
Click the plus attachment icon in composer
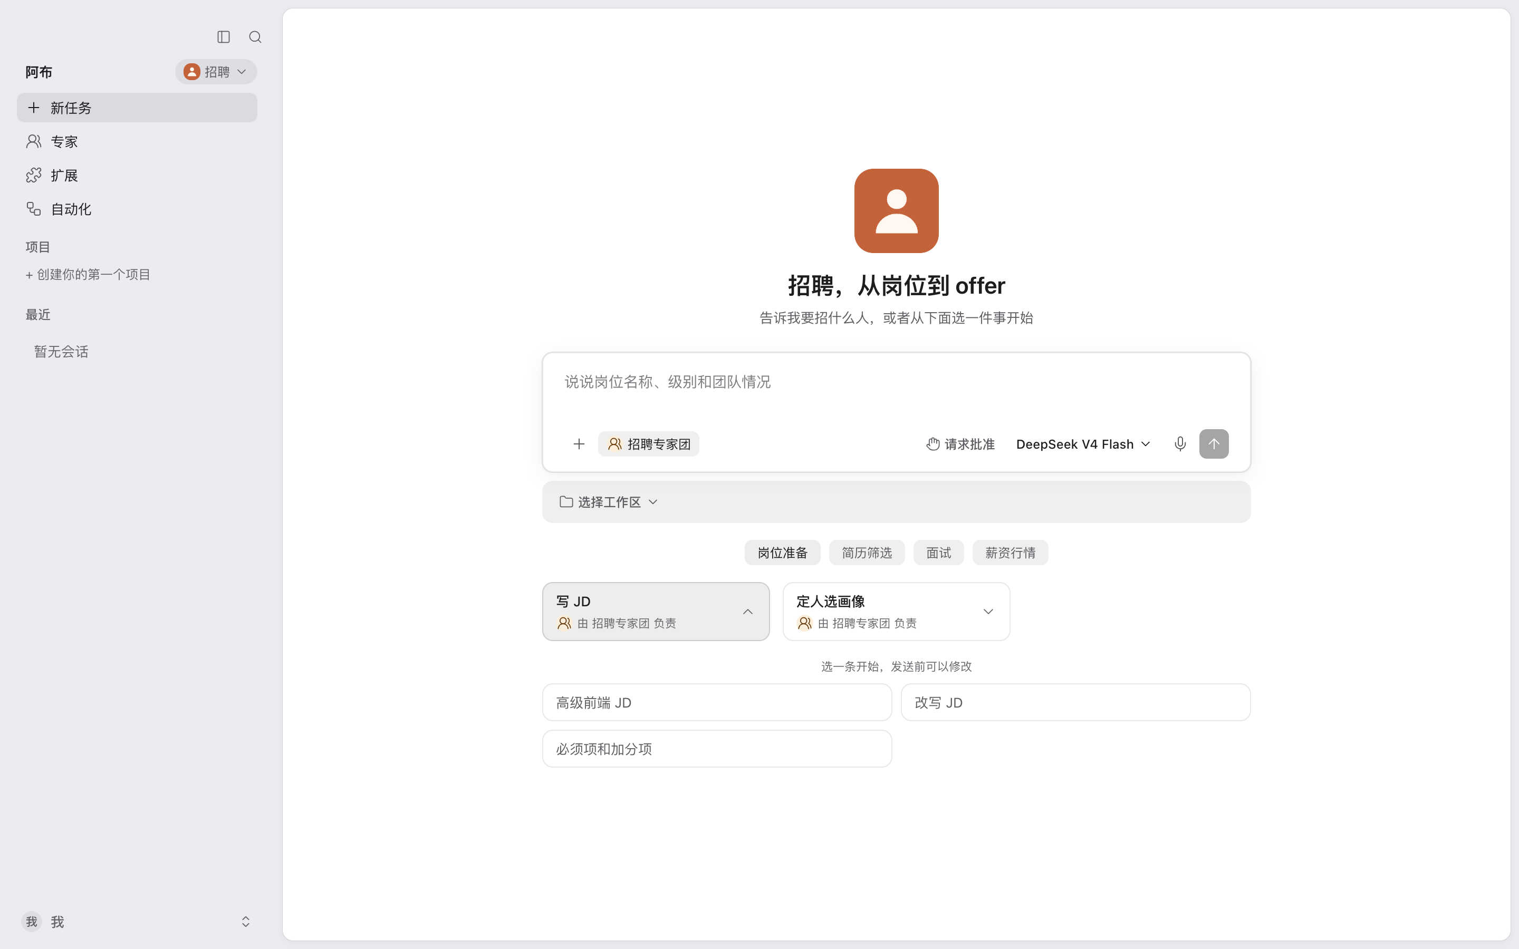[x=579, y=444]
